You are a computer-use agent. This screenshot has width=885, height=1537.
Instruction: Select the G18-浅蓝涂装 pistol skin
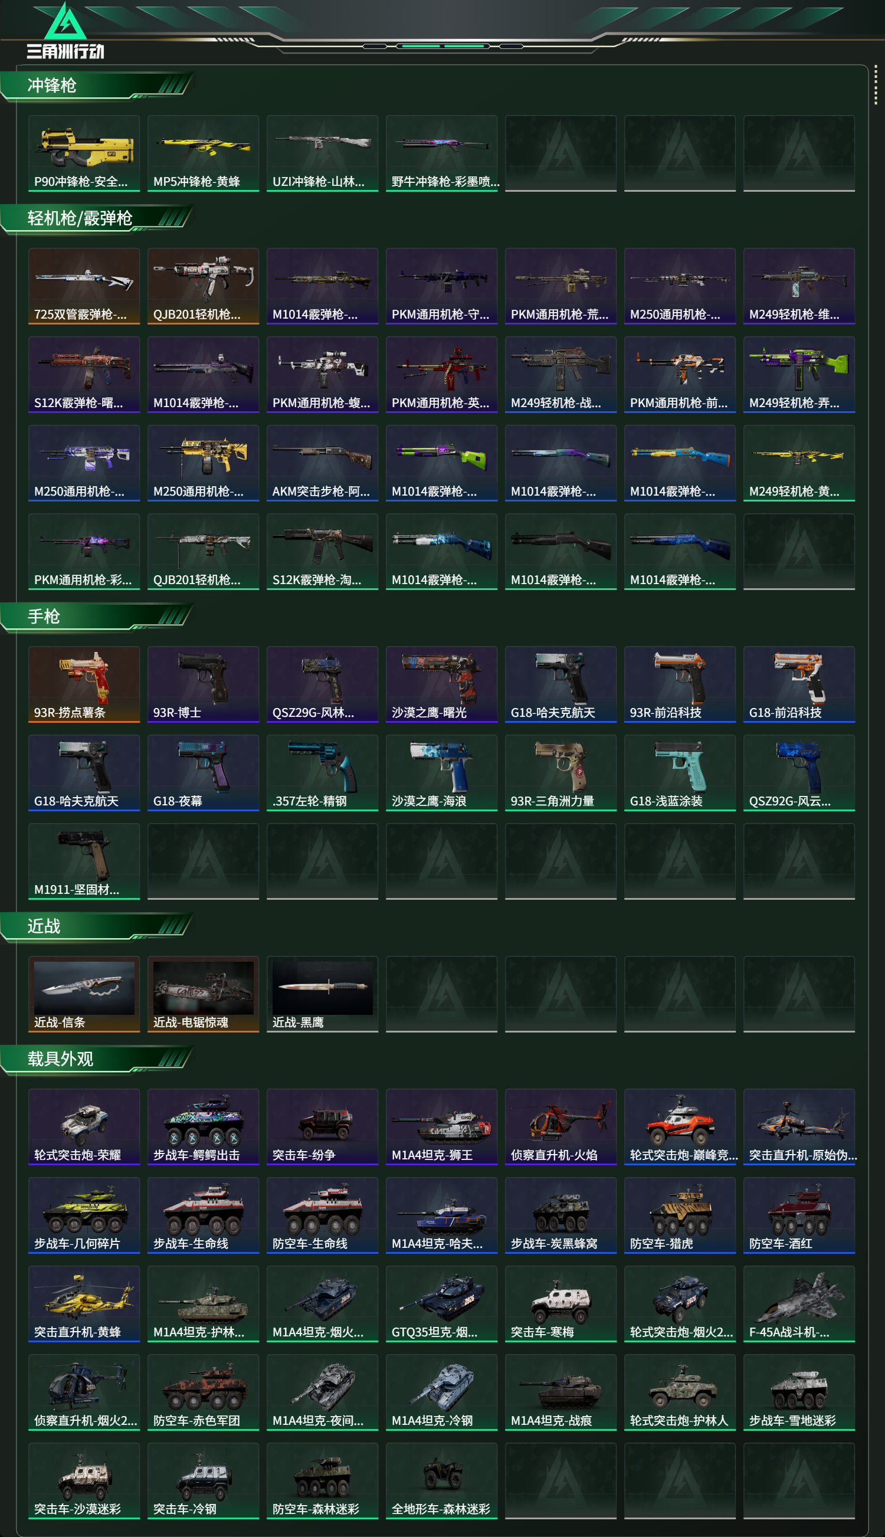click(x=680, y=773)
